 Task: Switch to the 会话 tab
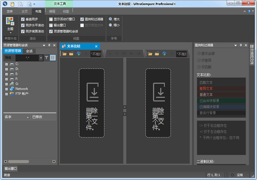click(29, 51)
